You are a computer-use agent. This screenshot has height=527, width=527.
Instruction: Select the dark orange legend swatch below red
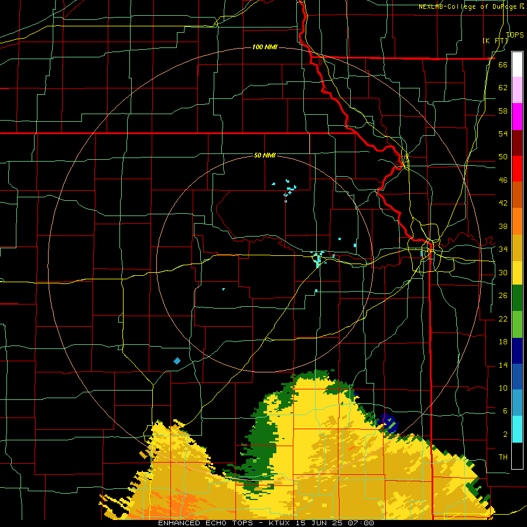pyautogui.click(x=517, y=194)
